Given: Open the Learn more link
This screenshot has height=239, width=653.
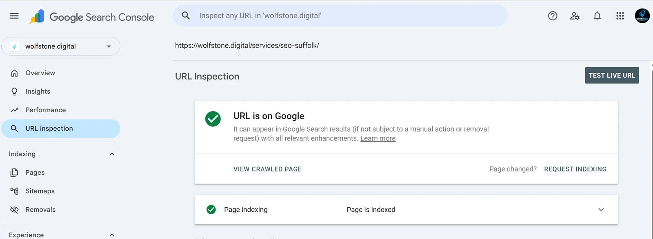Looking at the screenshot, I should point(378,138).
